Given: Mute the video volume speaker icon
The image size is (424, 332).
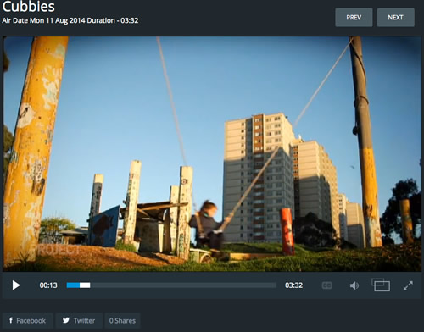Looking at the screenshot, I should [354, 285].
